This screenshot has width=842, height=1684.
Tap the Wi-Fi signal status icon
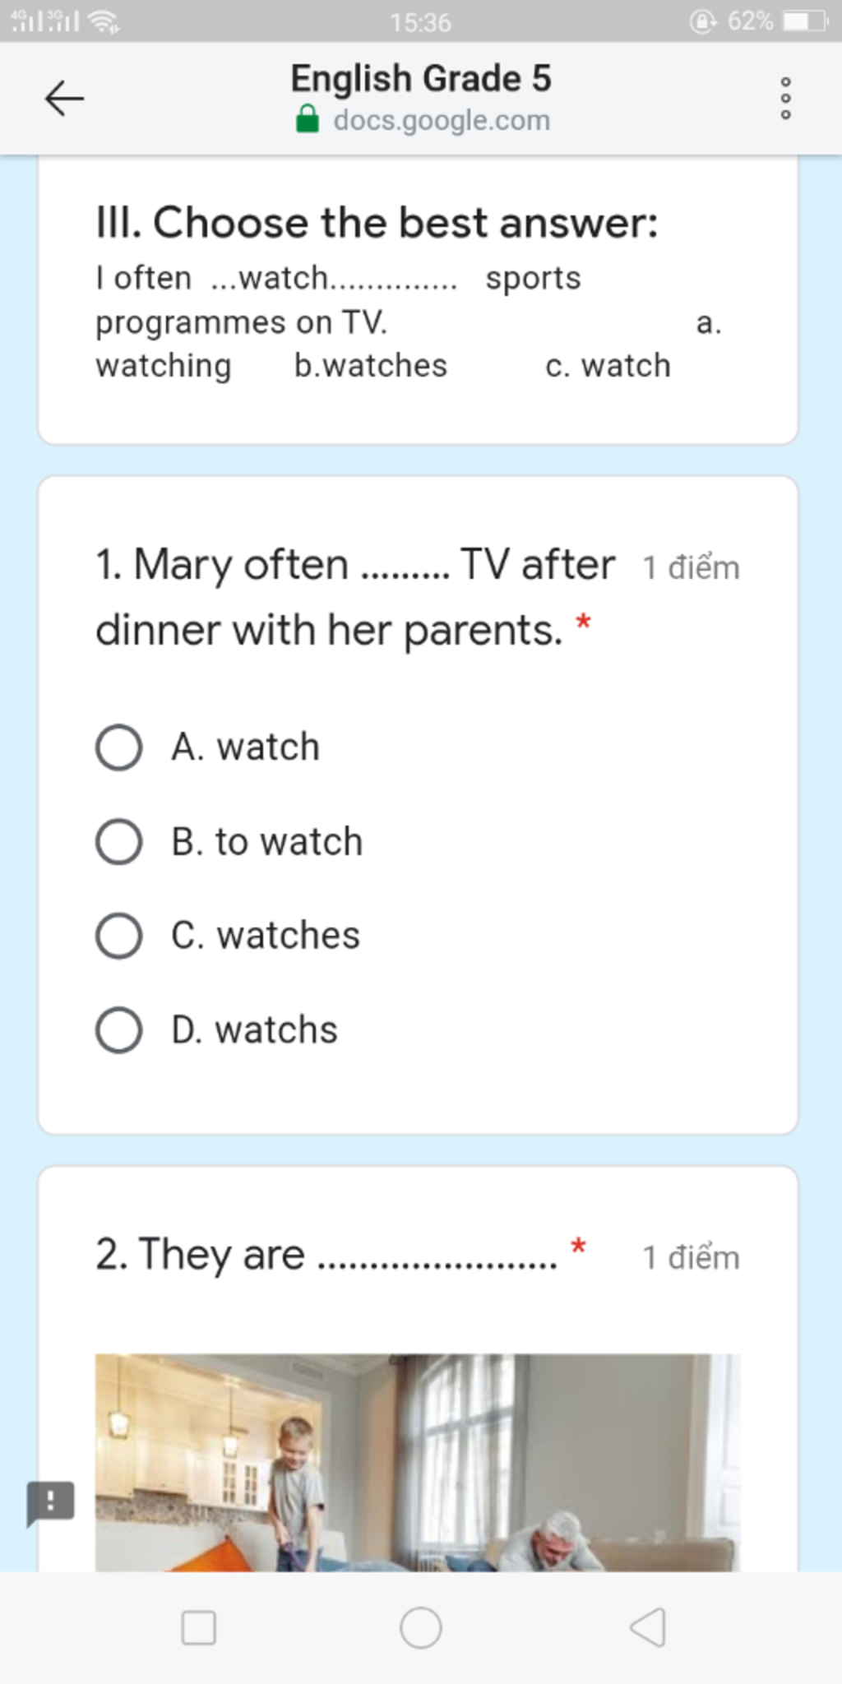coord(104,21)
